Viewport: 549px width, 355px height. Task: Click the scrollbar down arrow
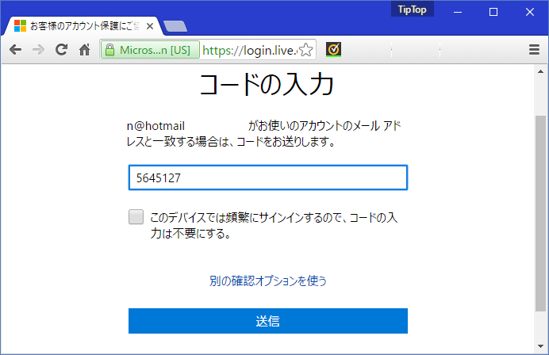pos(540,346)
